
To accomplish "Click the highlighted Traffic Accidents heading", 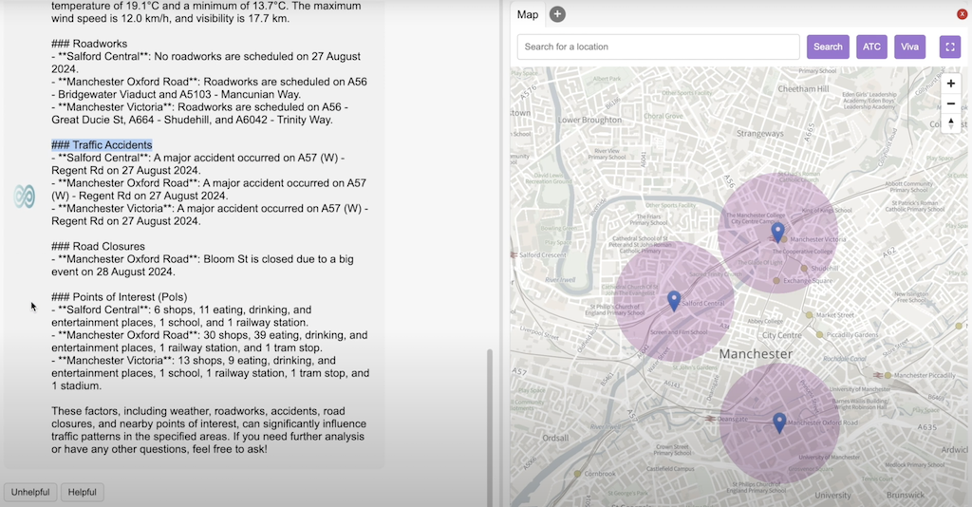I will click(x=102, y=145).
